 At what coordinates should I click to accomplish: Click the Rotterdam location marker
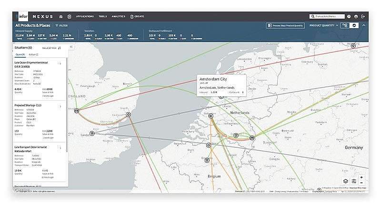tap(211, 116)
